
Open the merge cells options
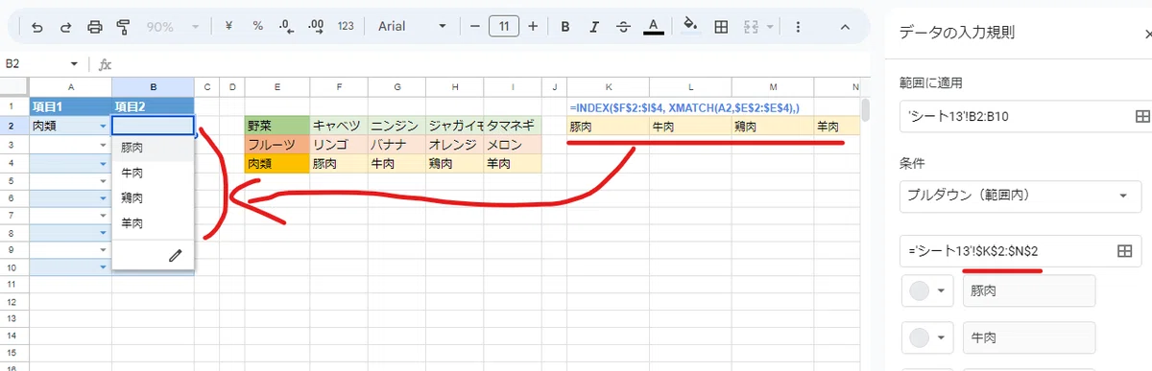753,27
